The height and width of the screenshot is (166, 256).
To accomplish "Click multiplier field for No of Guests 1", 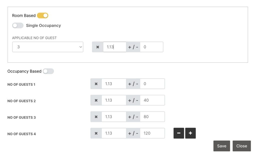I will pyautogui.click(x=114, y=84).
